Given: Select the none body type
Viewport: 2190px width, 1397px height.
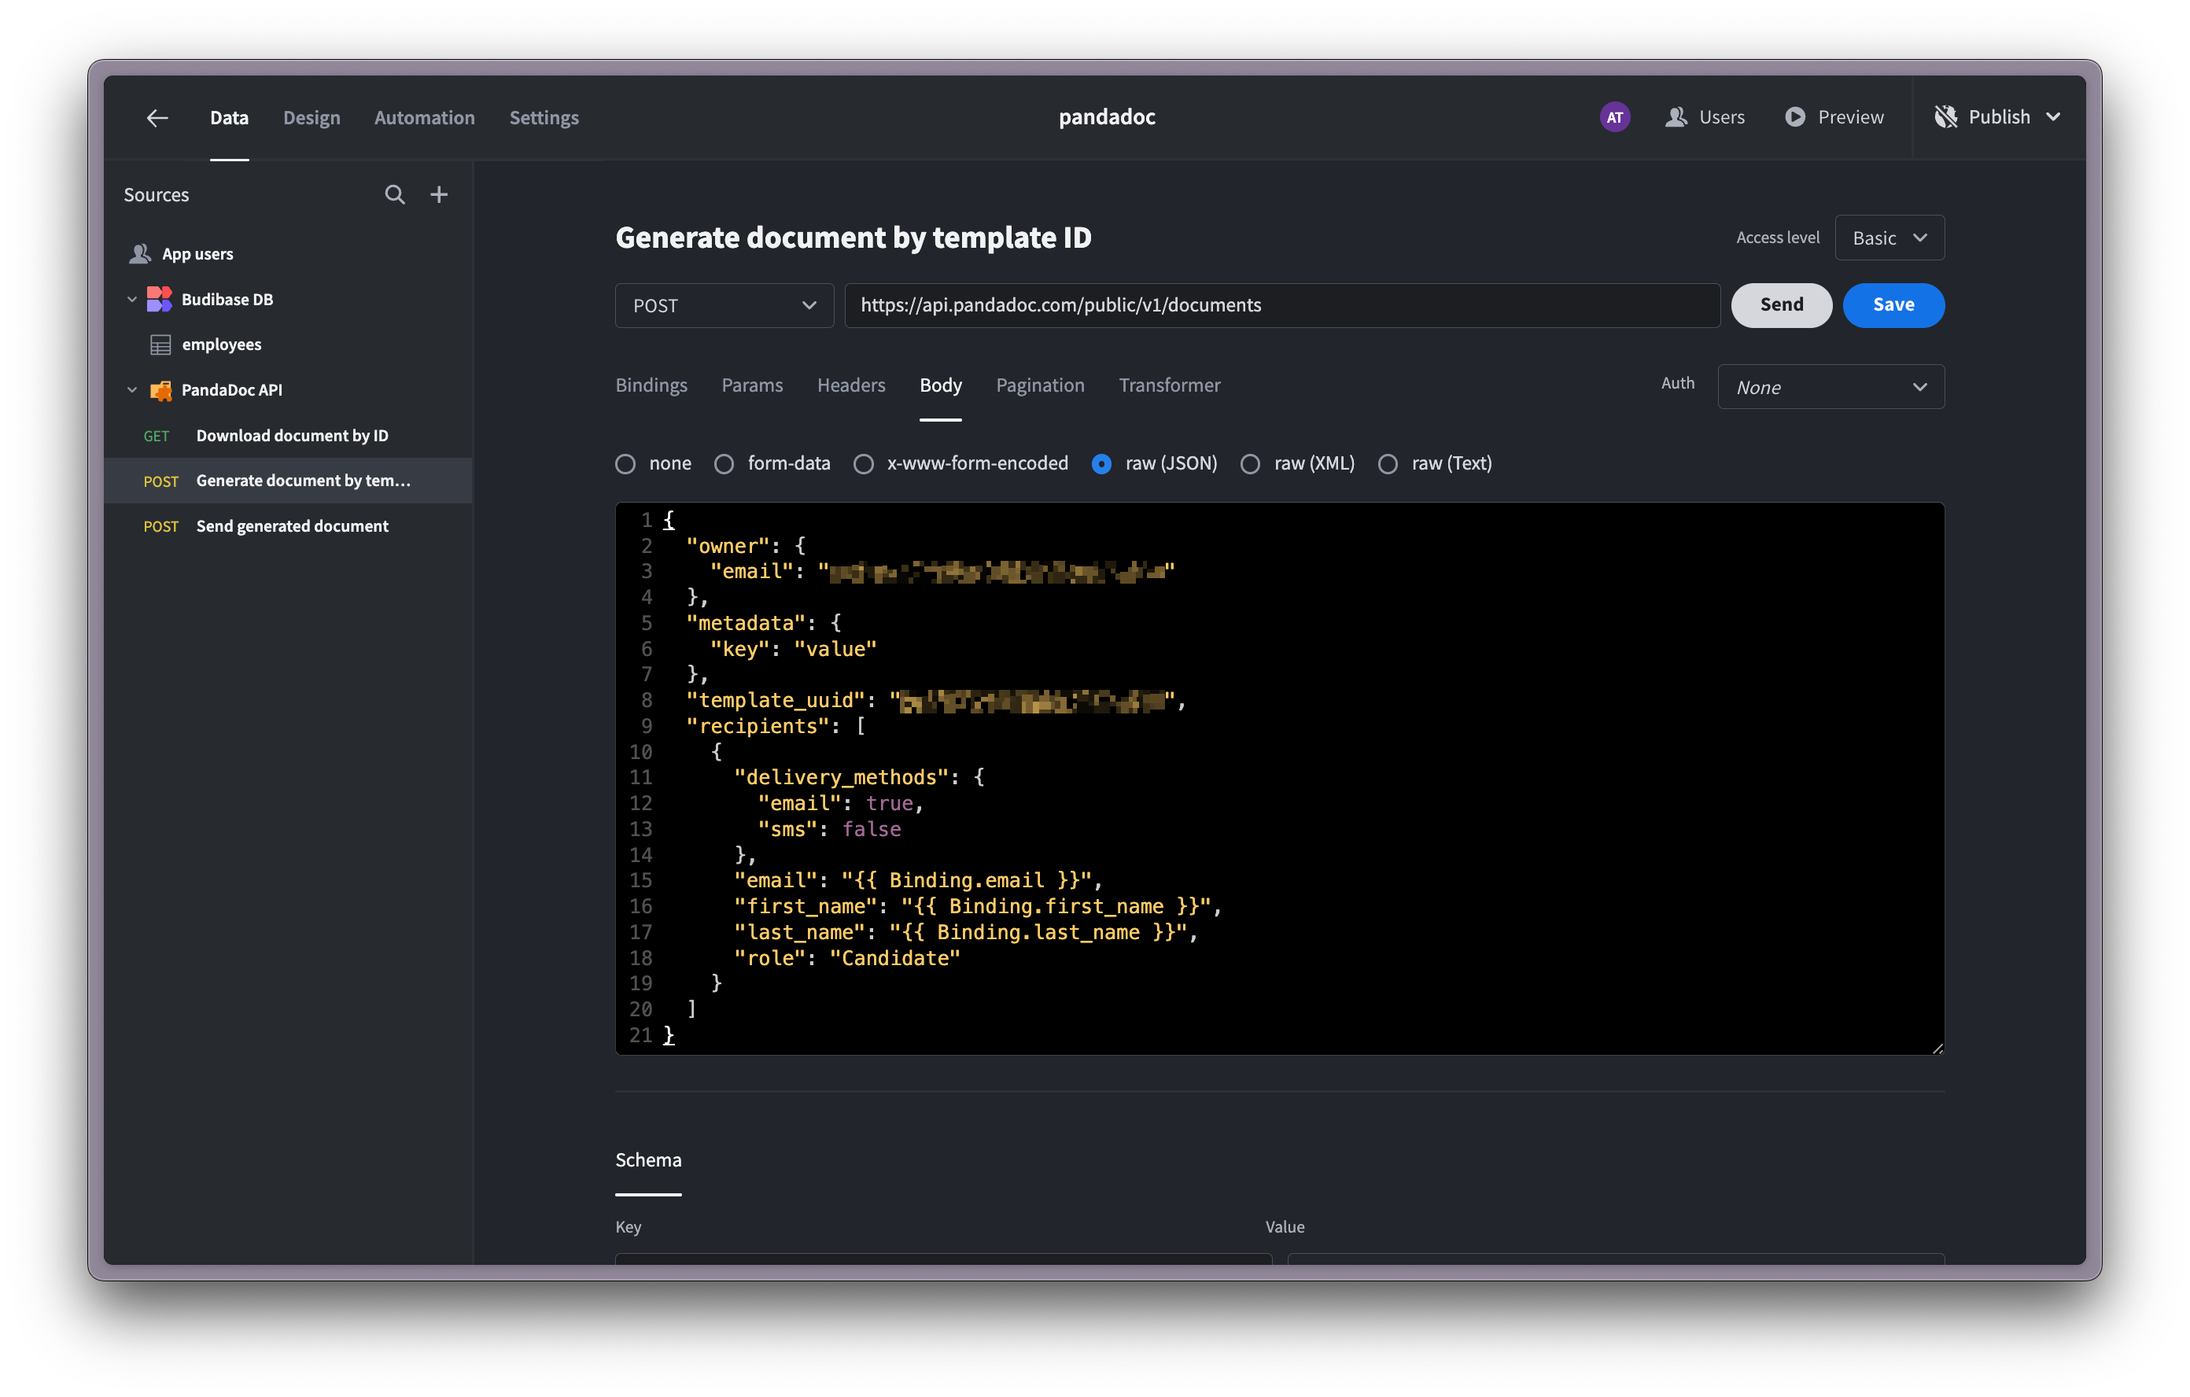Looking at the screenshot, I should pyautogui.click(x=625, y=464).
